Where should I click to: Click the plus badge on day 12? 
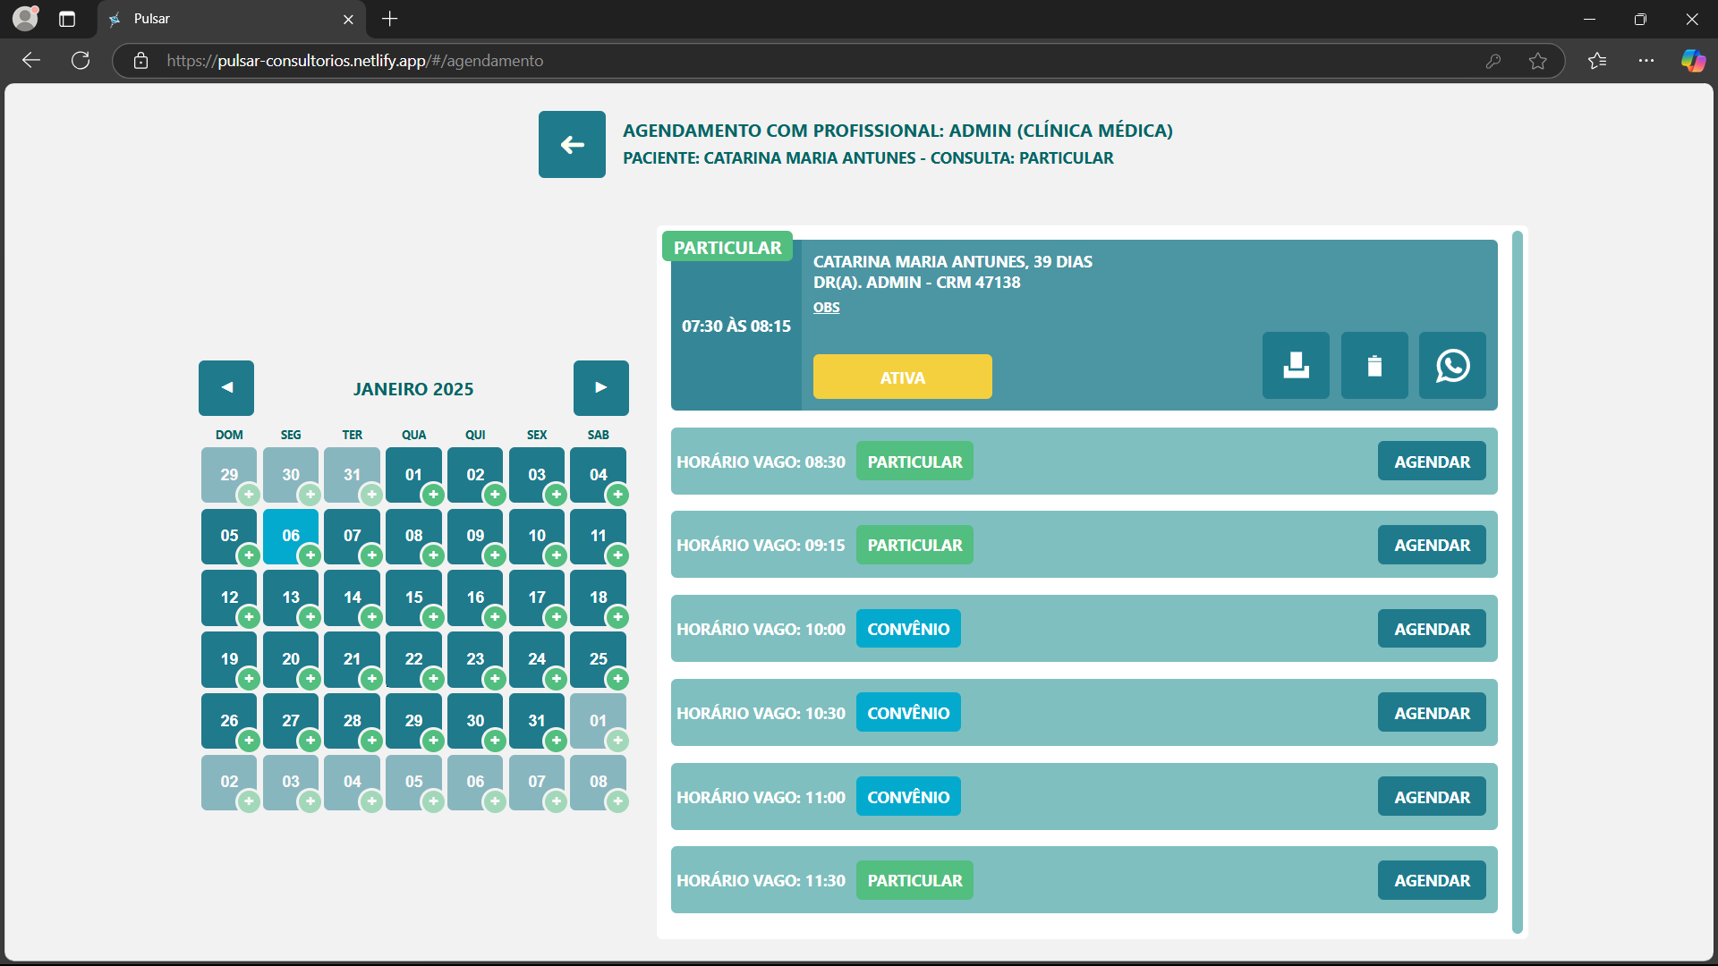pyautogui.click(x=249, y=617)
